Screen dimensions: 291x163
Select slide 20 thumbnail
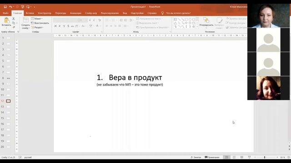click(x=8, y=147)
